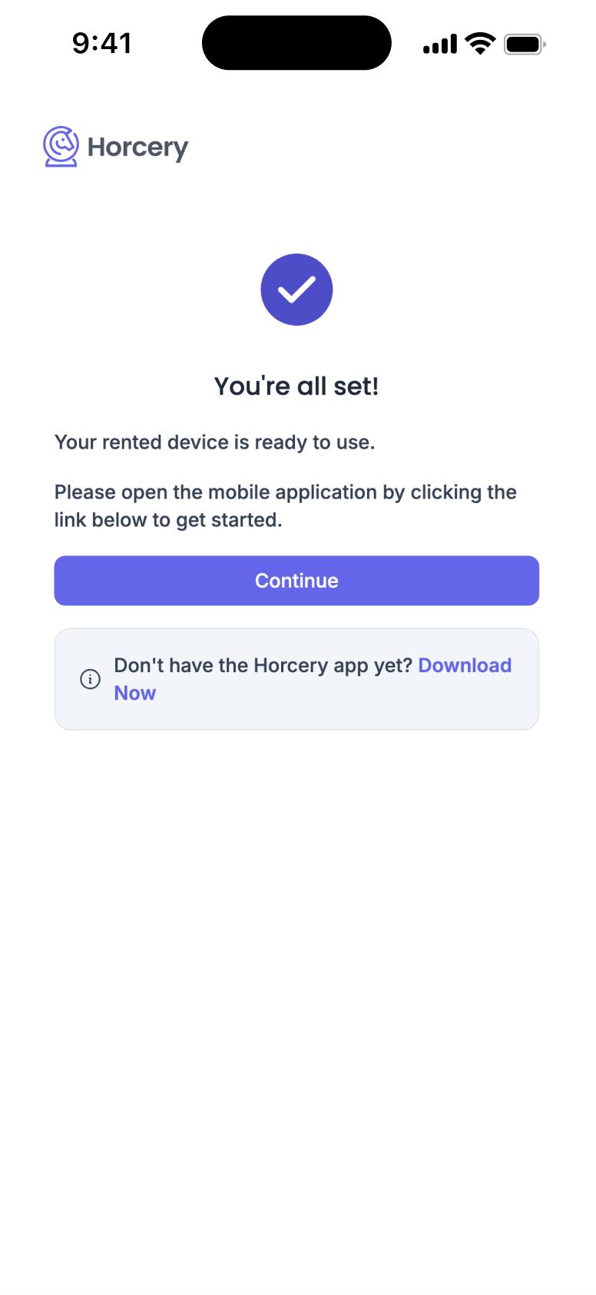Tap "Don't have the Horcery app yet?" text

point(263,665)
